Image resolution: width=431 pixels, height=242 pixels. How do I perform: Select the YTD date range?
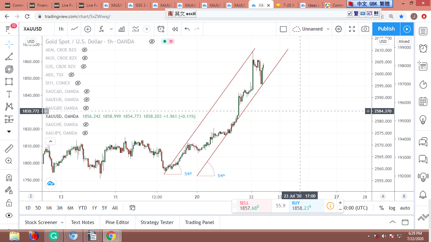[82, 208]
